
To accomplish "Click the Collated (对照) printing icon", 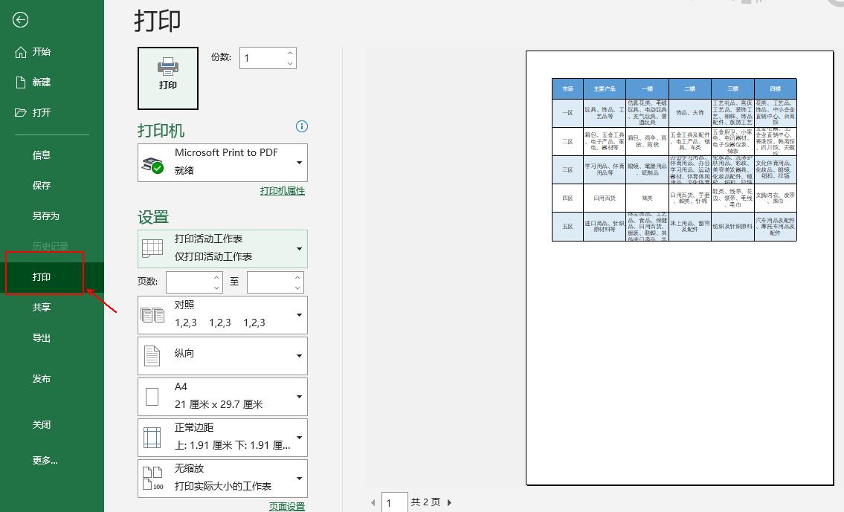I will coord(152,314).
